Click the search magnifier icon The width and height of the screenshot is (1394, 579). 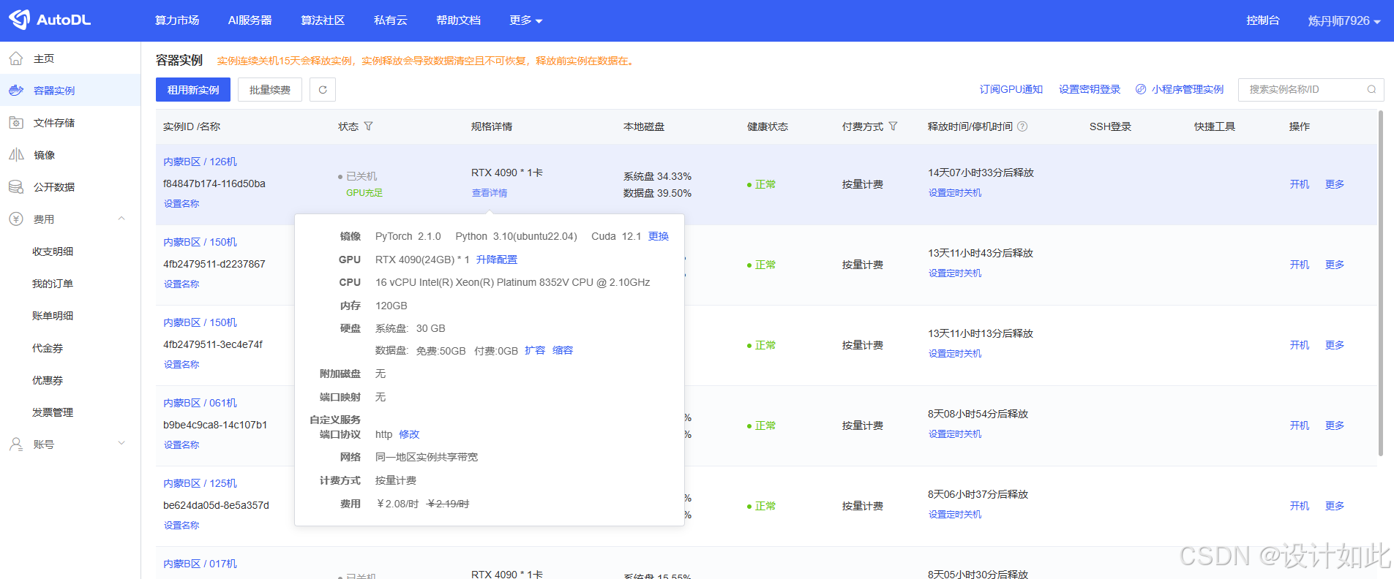click(1371, 89)
